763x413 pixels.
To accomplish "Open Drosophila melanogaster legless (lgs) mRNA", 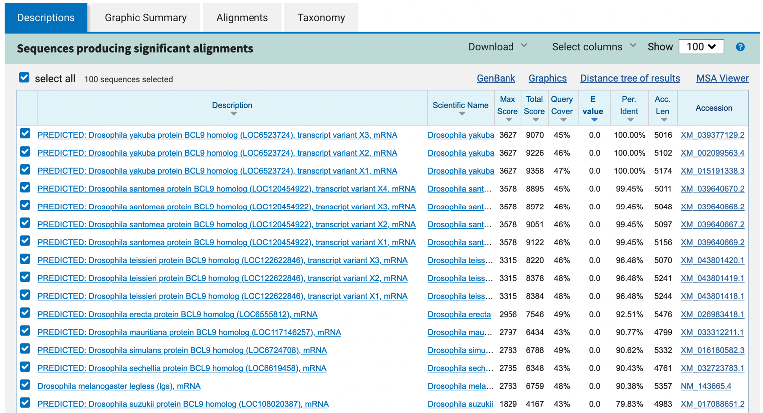I will [x=119, y=386].
